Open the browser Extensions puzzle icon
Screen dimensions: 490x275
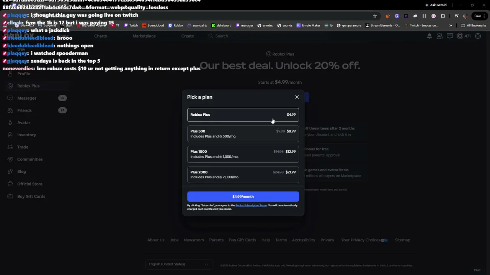[x=443, y=16]
